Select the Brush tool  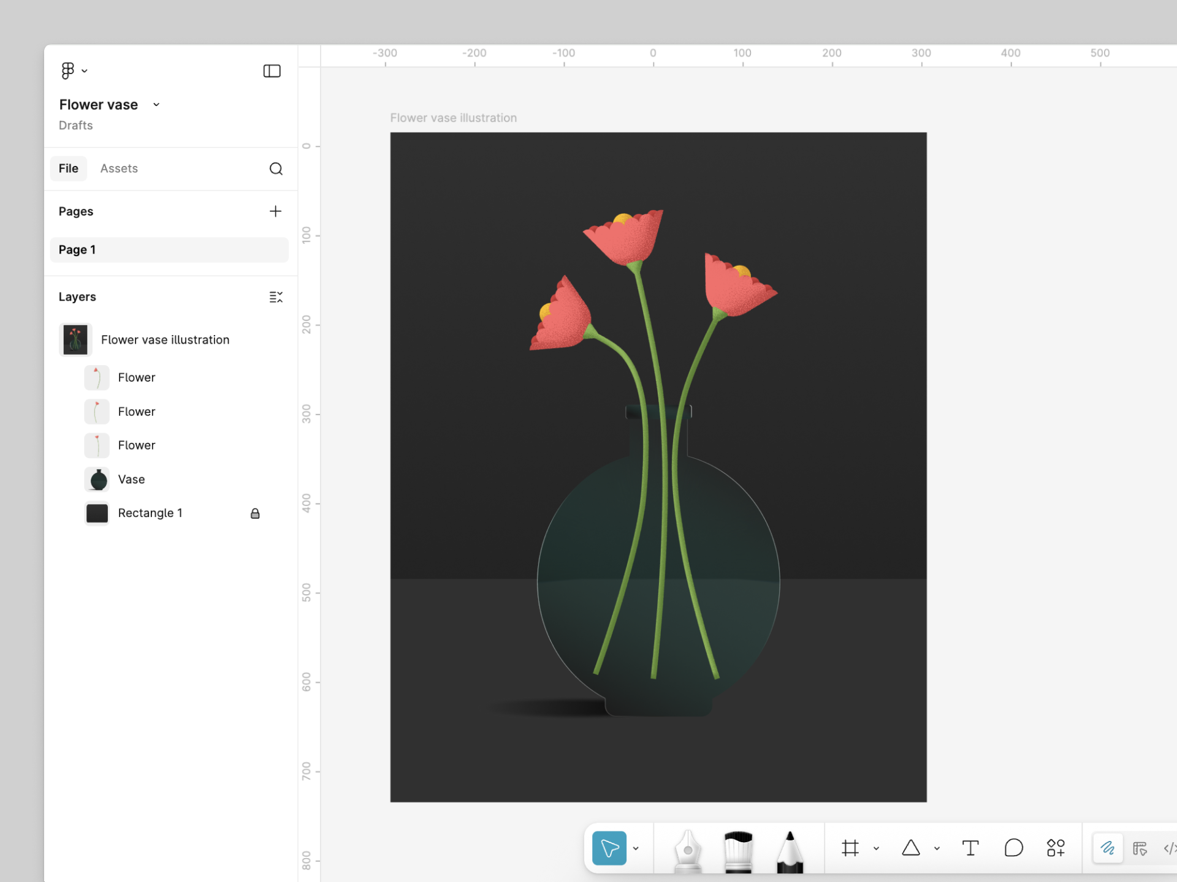click(x=739, y=848)
